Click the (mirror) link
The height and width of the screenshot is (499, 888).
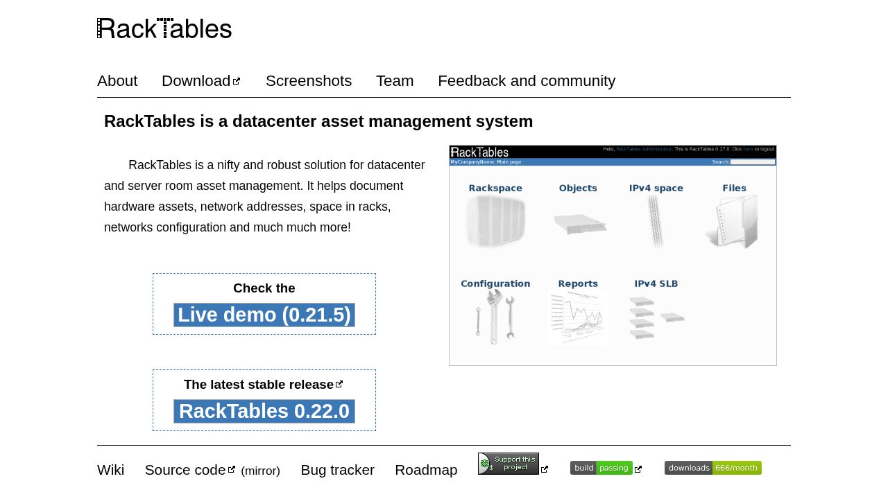coord(260,471)
